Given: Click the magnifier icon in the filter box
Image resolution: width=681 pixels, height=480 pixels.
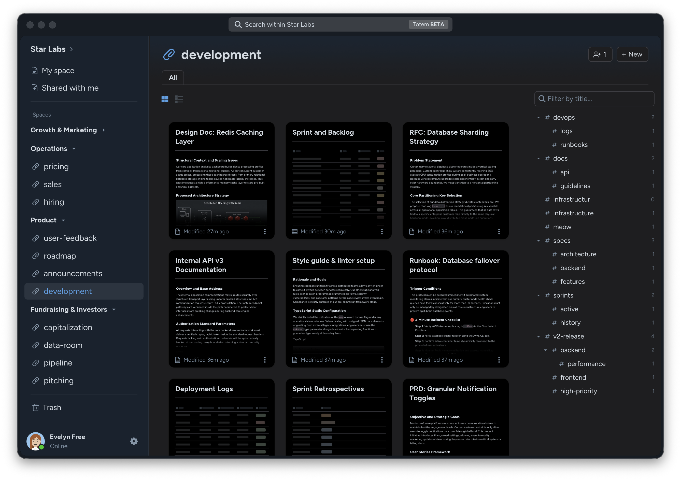Looking at the screenshot, I should coord(542,99).
